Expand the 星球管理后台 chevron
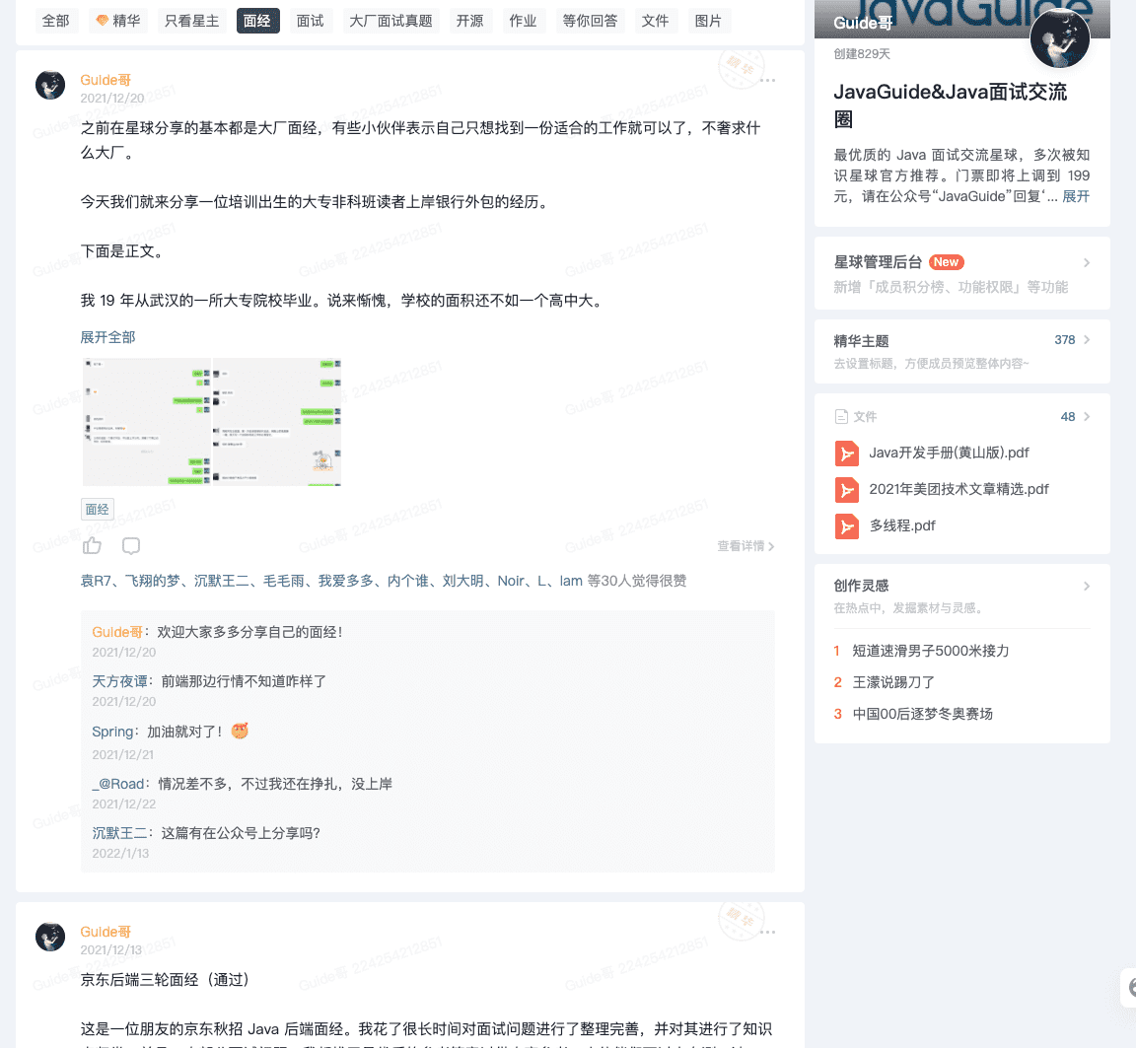 point(1086,262)
